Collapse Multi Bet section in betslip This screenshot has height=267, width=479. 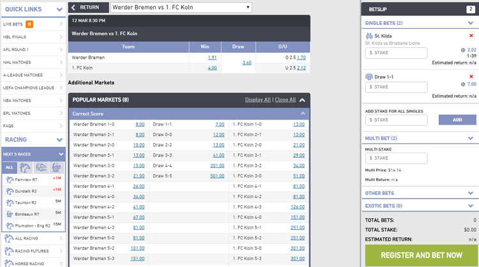click(x=471, y=138)
